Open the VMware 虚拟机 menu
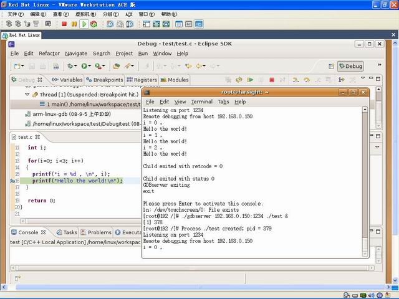Screen dimensions: 399x299 pyautogui.click(x=86, y=14)
